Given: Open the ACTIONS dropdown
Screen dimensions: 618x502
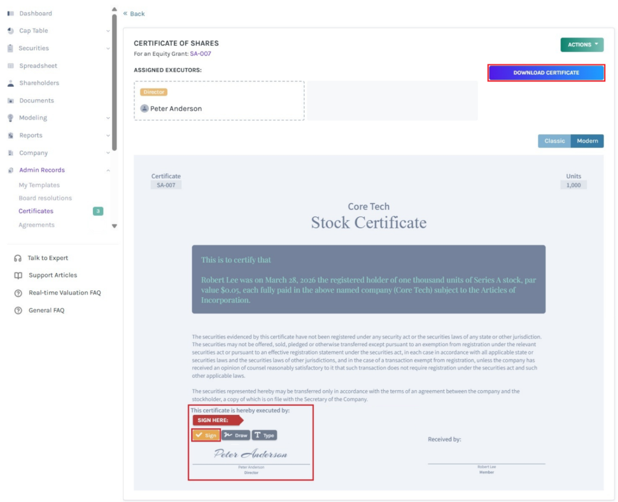Looking at the screenshot, I should (581, 44).
